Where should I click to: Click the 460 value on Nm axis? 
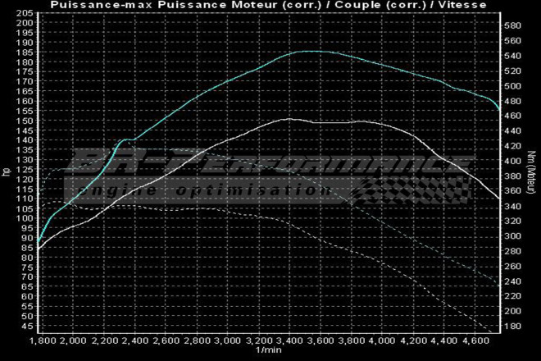pos(514,117)
